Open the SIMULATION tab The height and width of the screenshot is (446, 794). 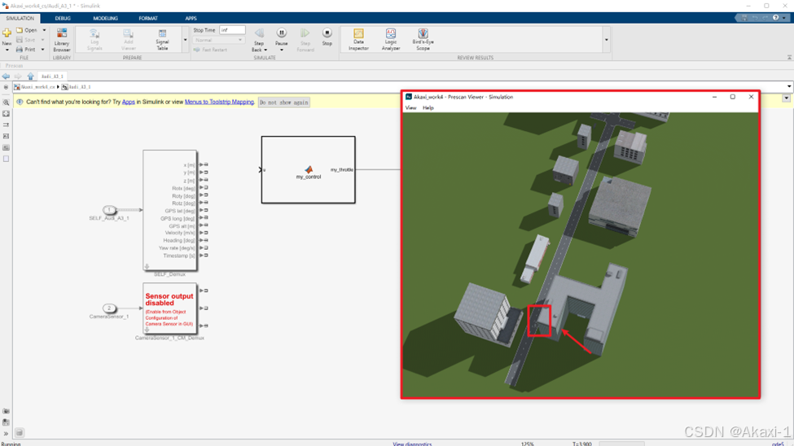tap(20, 18)
